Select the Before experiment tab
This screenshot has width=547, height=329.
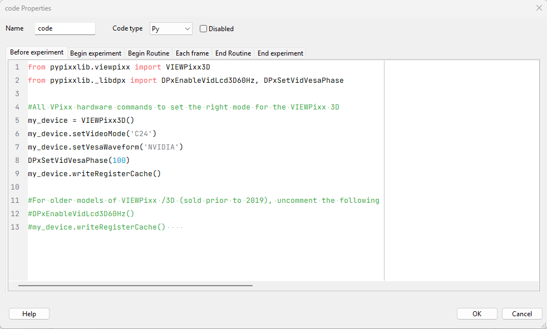point(37,53)
